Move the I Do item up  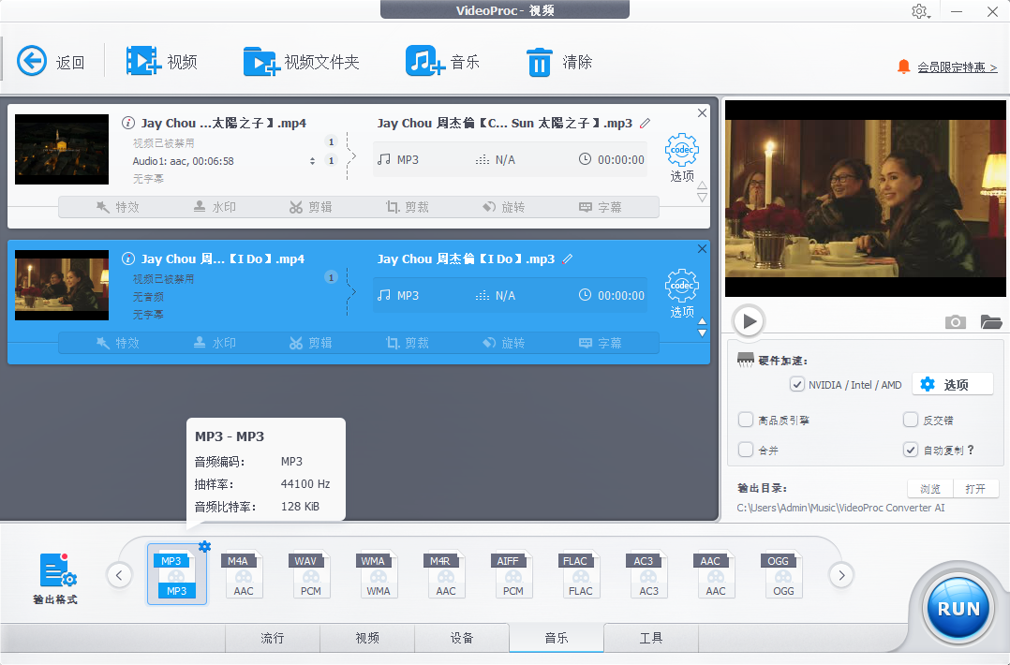tap(702, 321)
